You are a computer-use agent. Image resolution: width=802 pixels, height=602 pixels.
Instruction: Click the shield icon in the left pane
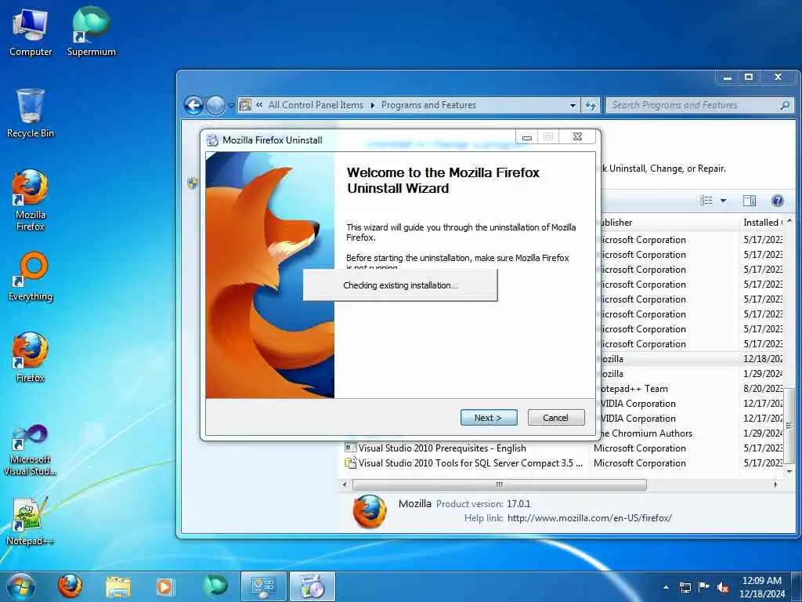pyautogui.click(x=193, y=183)
